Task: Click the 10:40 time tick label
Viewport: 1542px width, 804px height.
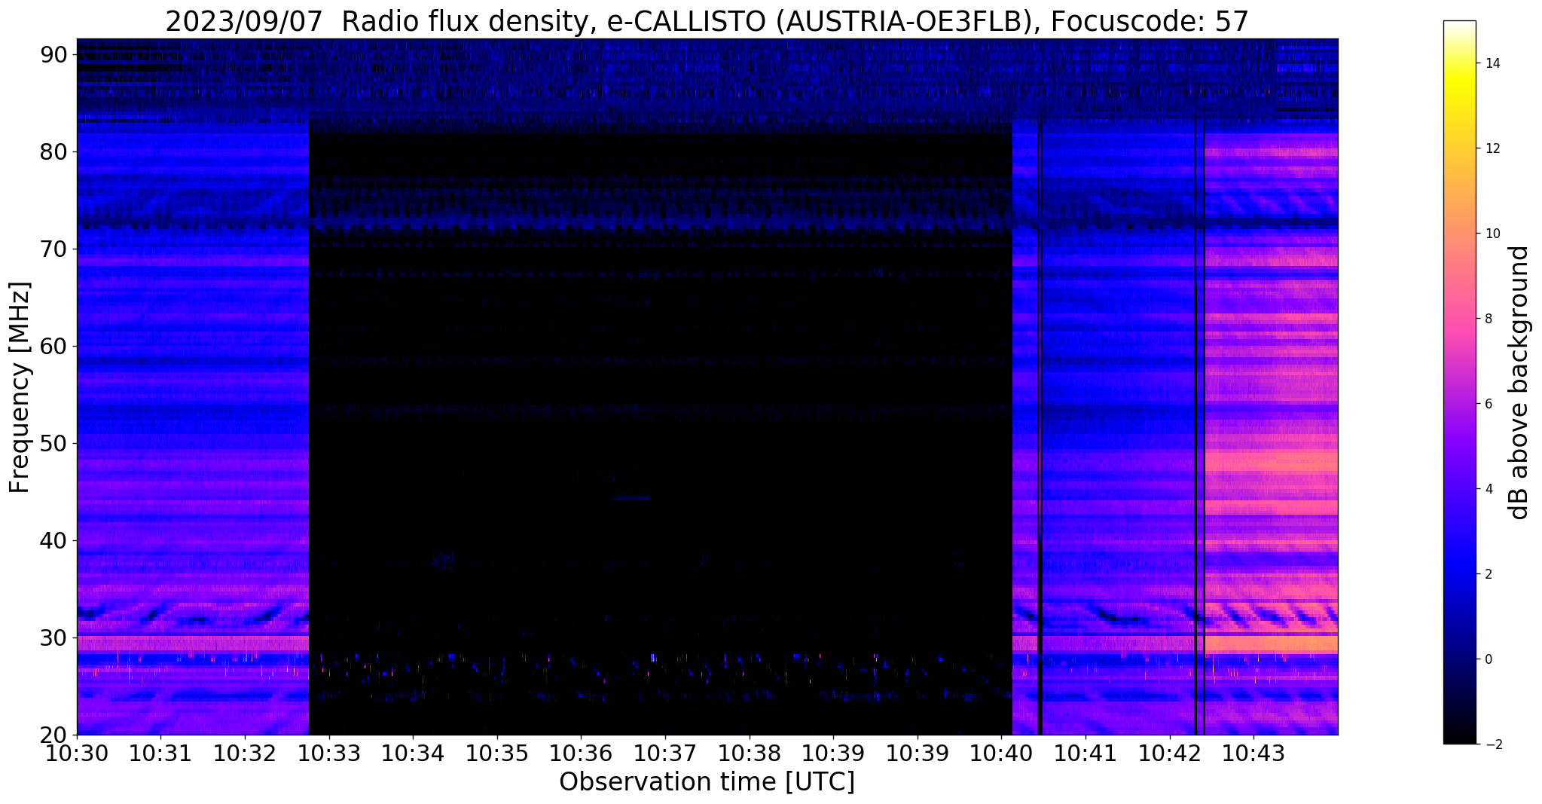Action: tap(1001, 752)
